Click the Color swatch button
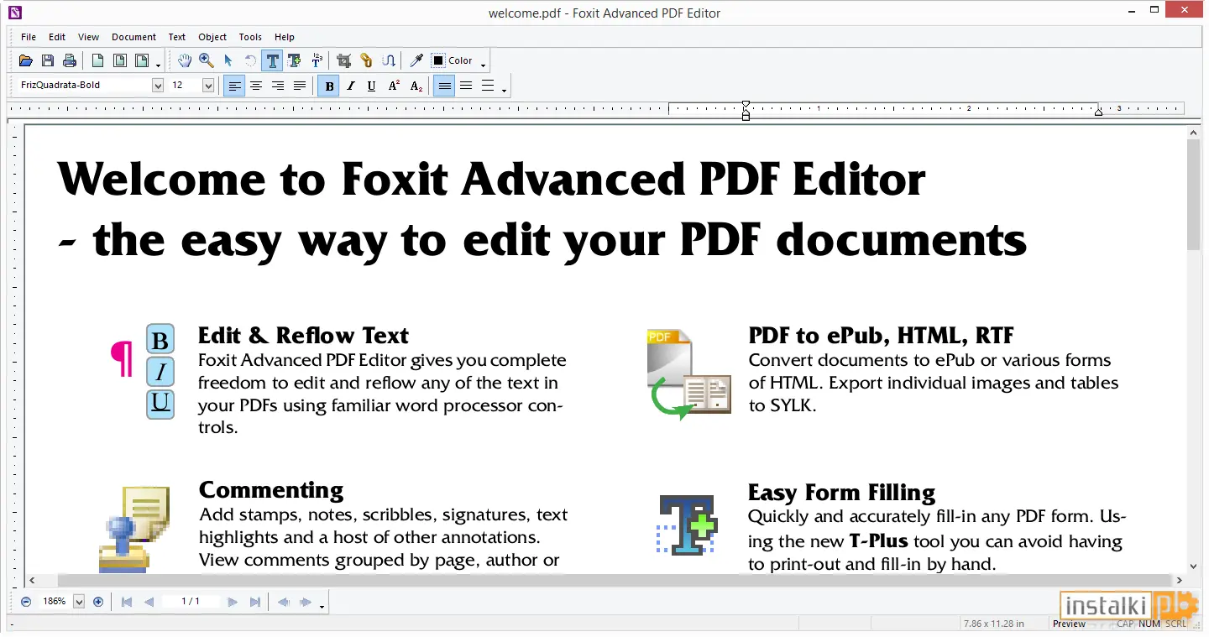The image size is (1209, 637). click(x=453, y=60)
